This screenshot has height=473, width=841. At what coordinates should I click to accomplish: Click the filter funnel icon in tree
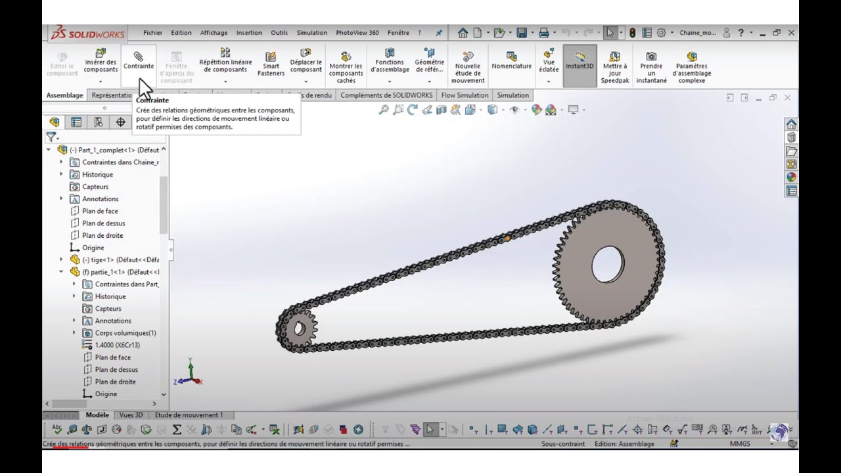[x=51, y=137]
